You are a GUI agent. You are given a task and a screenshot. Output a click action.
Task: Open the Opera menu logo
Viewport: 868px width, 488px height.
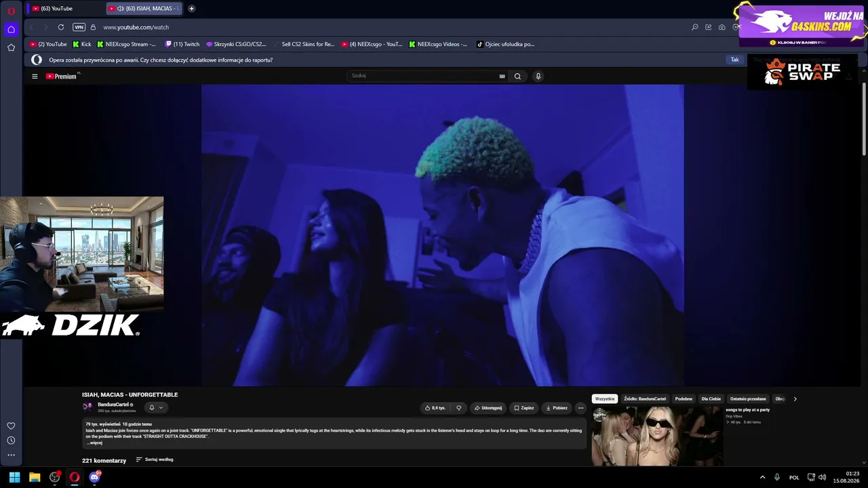[x=11, y=11]
